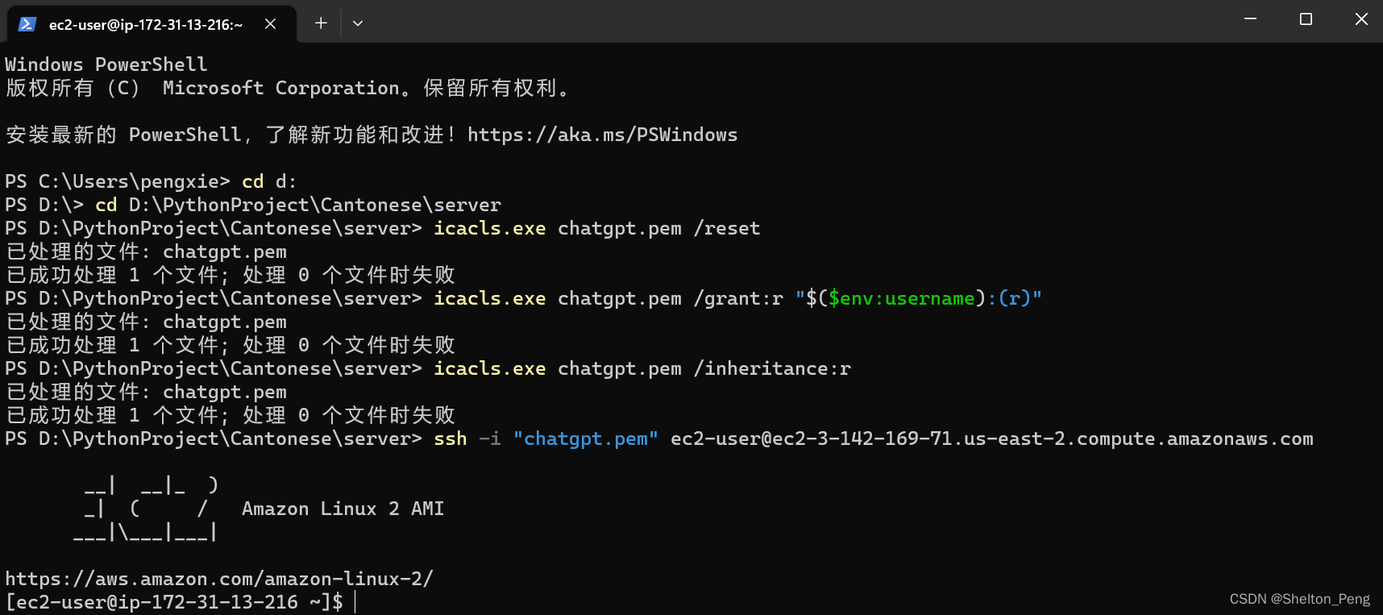Click the yellow ssh command word
The height and width of the screenshot is (615, 1383).
click(x=451, y=438)
